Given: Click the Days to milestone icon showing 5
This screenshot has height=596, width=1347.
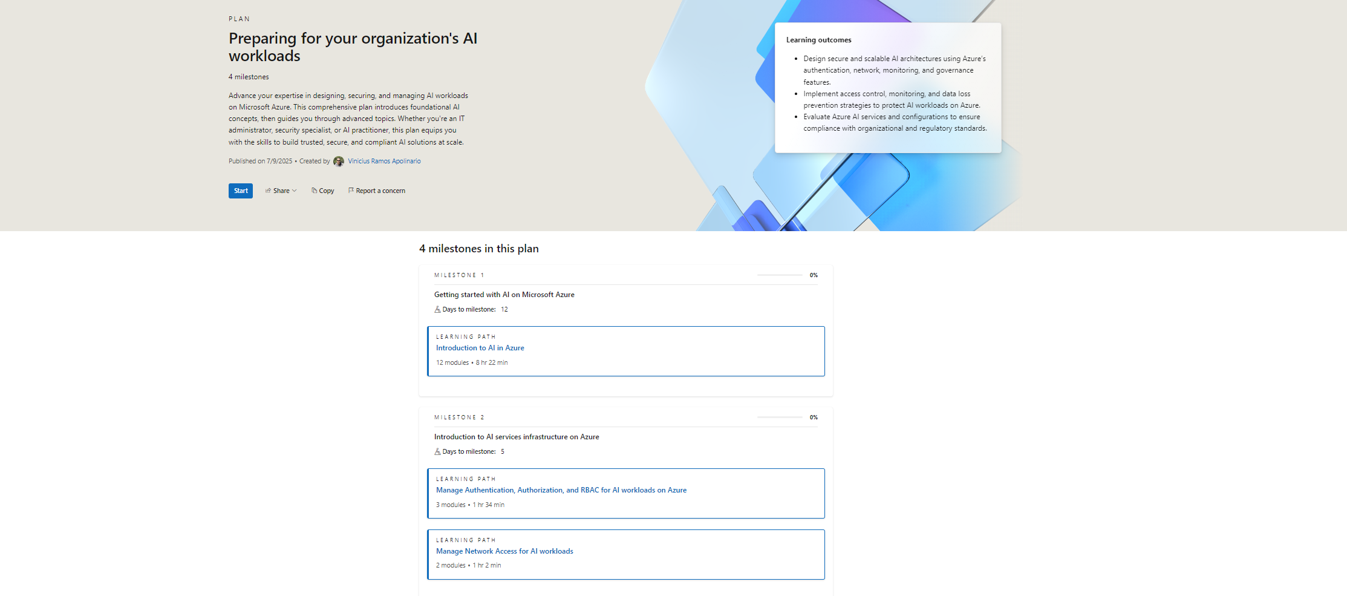Looking at the screenshot, I should pos(437,451).
